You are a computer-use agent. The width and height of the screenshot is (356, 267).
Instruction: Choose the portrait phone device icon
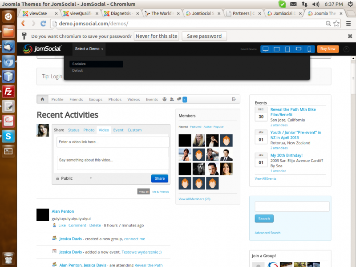(x=309, y=49)
